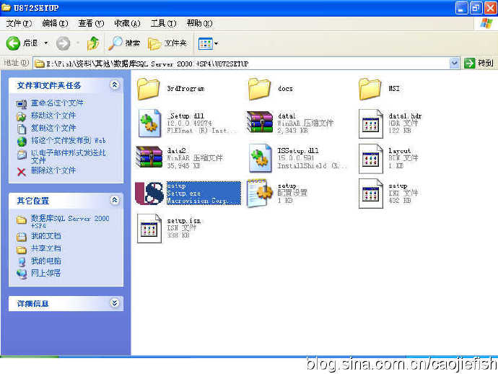This screenshot has width=498, height=374.
Task: Open the File menu
Action: point(19,23)
